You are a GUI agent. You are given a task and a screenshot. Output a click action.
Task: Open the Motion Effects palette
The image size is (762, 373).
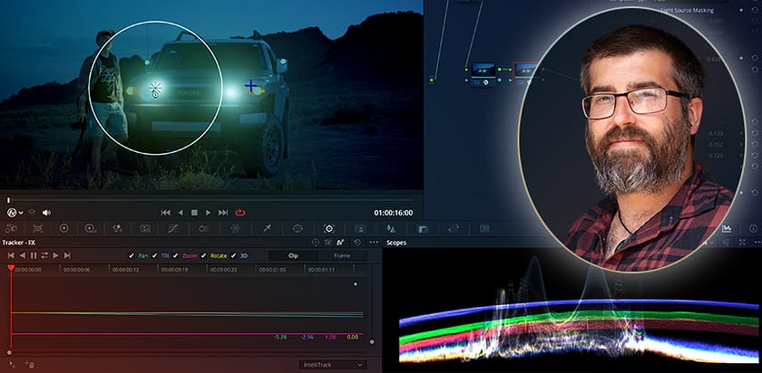point(145,228)
